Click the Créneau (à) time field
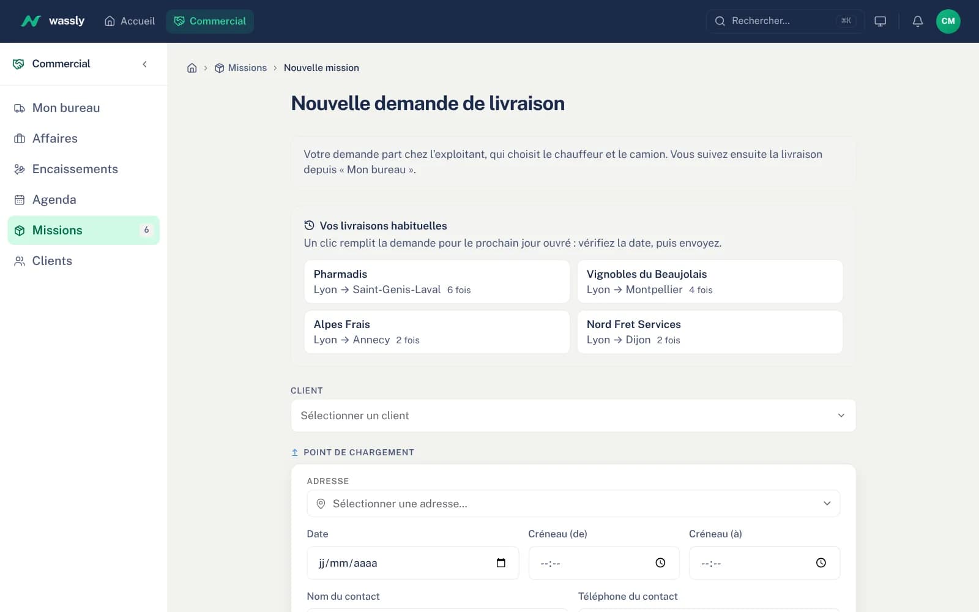The width and height of the screenshot is (979, 612). (x=764, y=563)
